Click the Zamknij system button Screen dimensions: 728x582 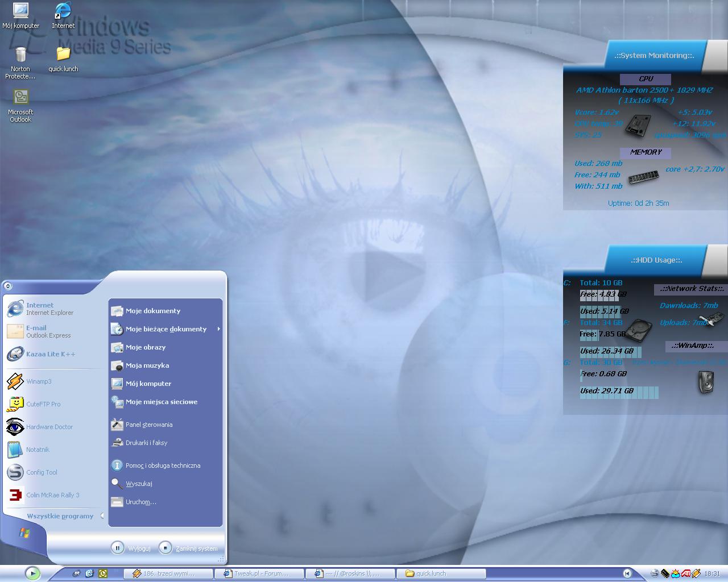[188, 548]
